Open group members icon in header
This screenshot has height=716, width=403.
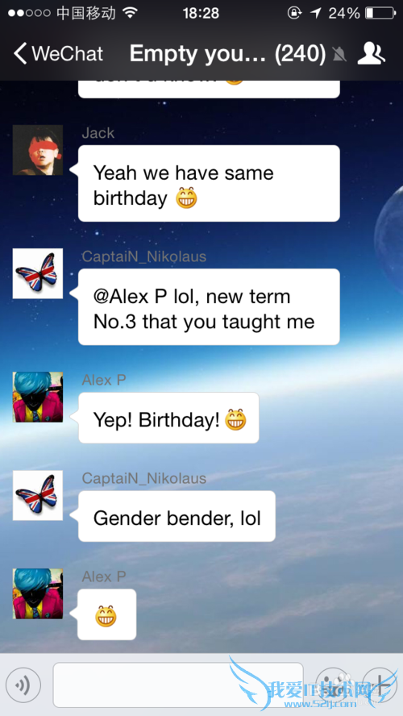(371, 54)
